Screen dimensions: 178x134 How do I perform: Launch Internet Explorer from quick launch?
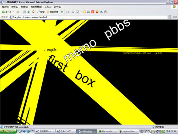click(x=29, y=131)
